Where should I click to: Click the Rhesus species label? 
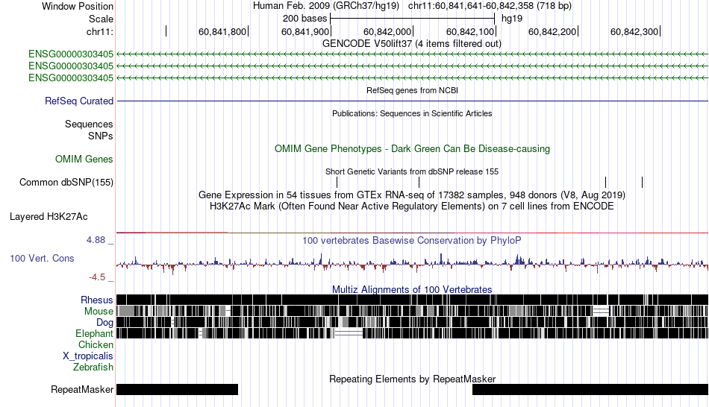(x=97, y=300)
